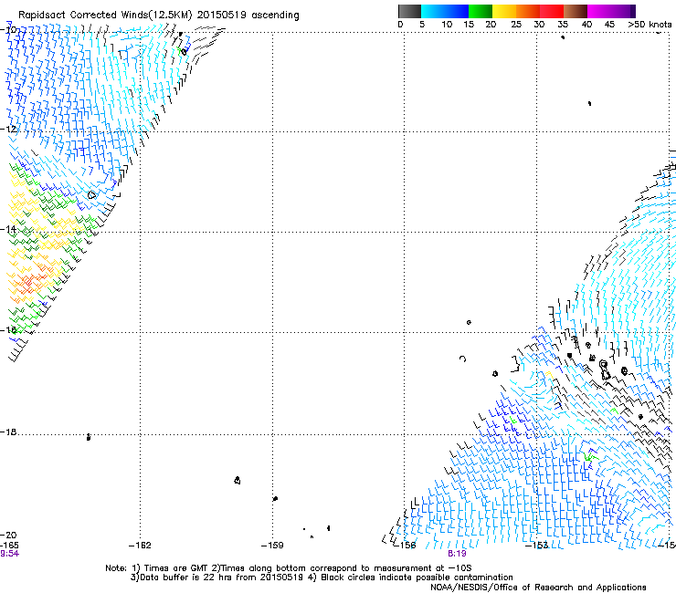Screen dimensions: 676x593
Task: Click the '>50 knots' legend label
Action: (650, 25)
